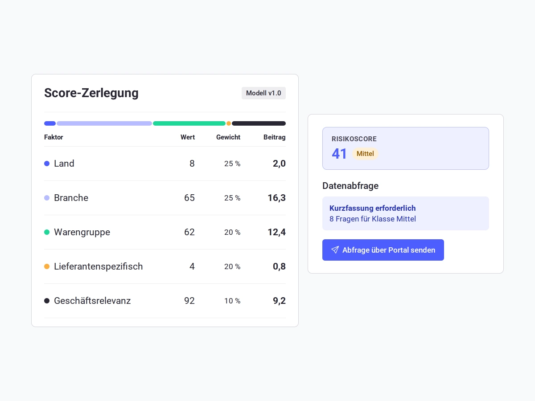
Task: Click the Wert value 65
Action: pyautogui.click(x=189, y=198)
